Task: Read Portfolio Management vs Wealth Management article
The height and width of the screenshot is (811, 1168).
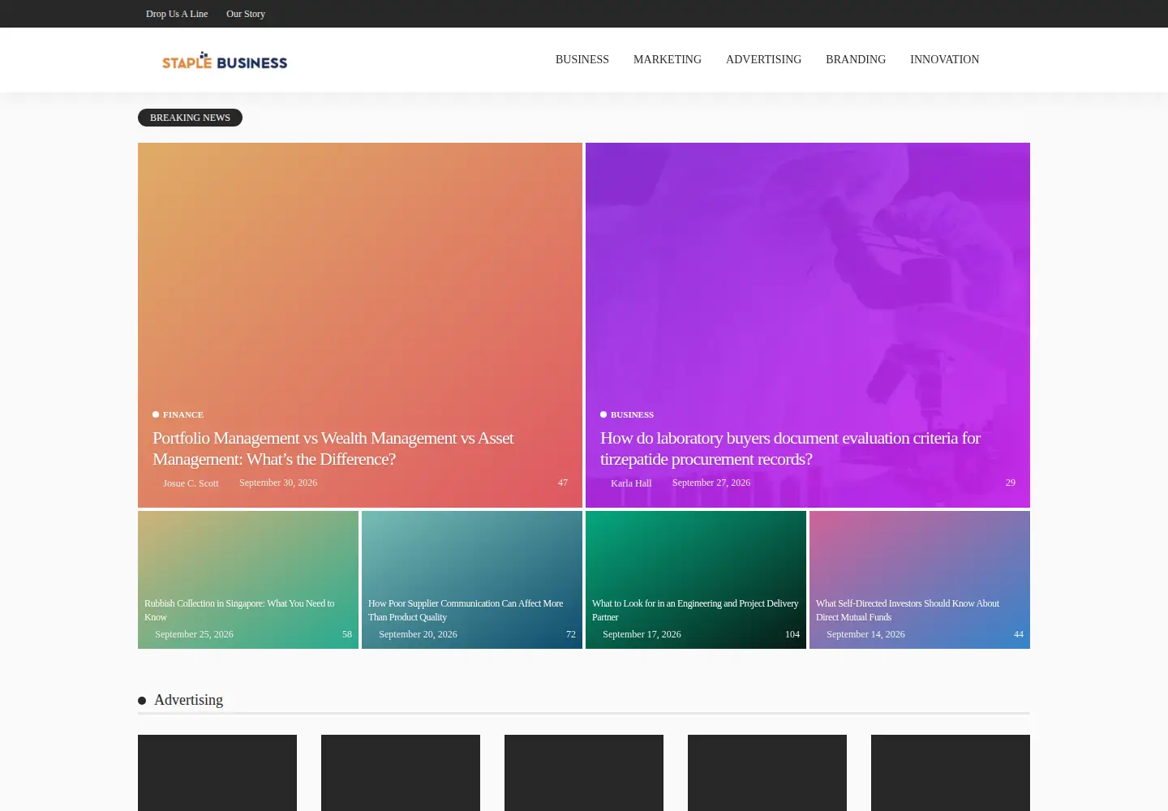Action: point(333,448)
